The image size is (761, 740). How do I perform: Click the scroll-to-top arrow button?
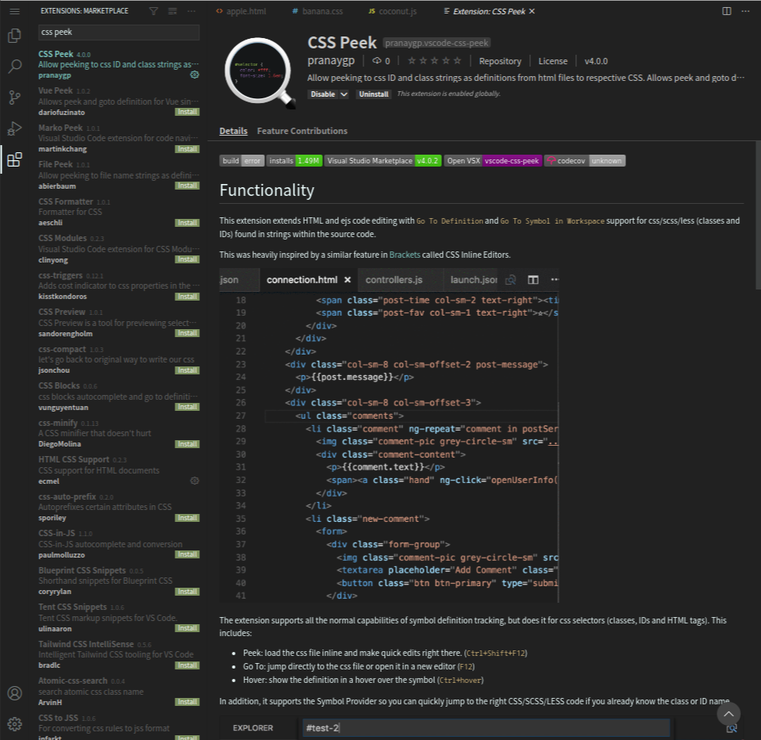click(728, 714)
